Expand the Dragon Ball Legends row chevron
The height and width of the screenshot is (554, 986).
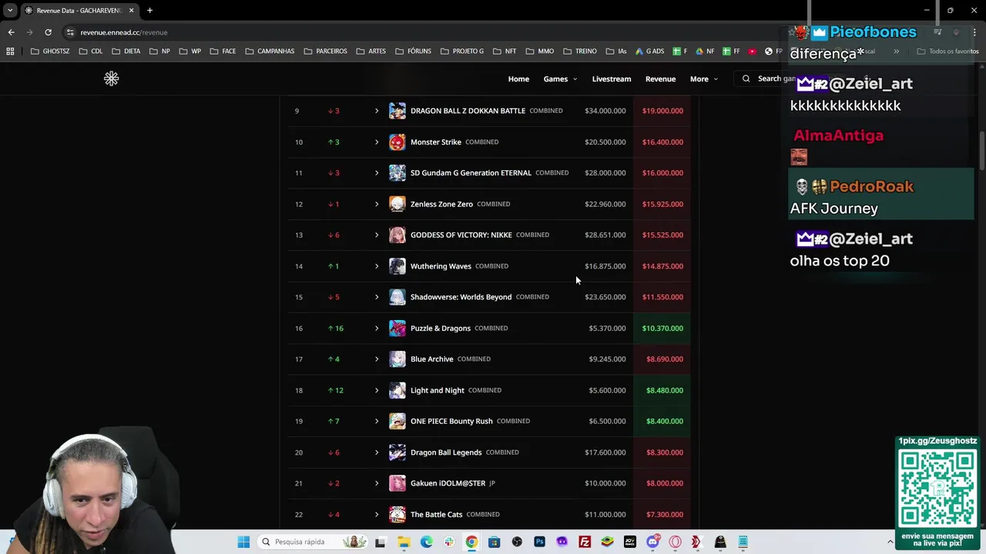pos(377,452)
